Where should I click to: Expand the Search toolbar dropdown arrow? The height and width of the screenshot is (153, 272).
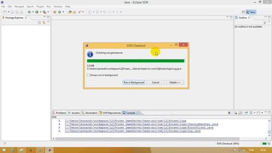point(83,12)
